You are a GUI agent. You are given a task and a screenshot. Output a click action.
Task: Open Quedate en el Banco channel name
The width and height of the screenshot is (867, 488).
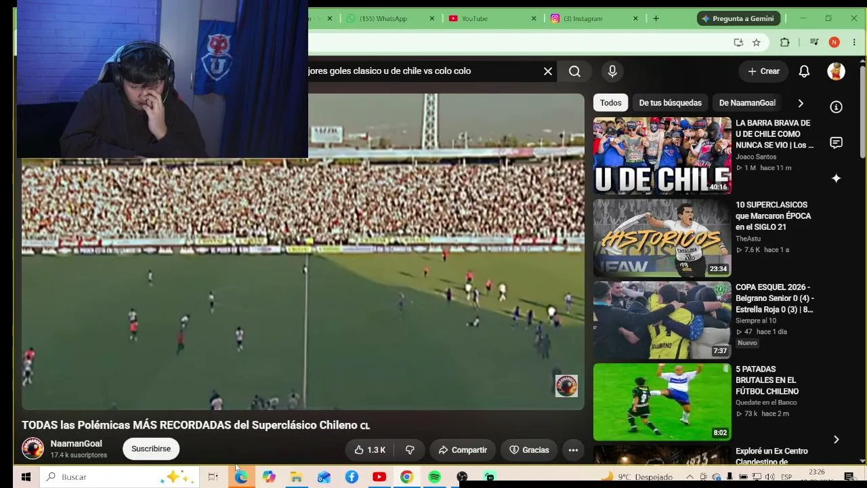click(766, 403)
